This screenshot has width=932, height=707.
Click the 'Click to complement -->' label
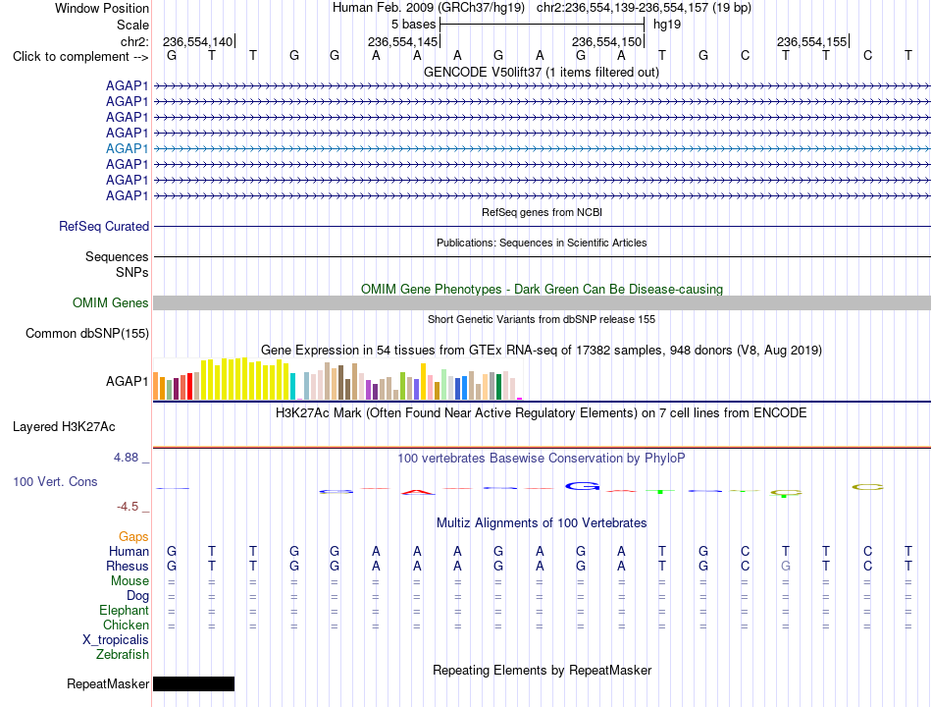80,57
